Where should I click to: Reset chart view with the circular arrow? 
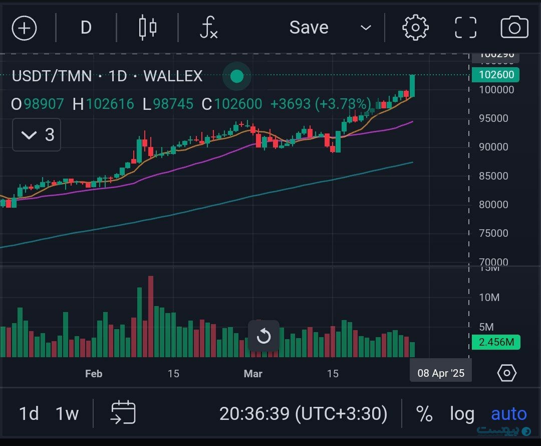[x=263, y=336]
